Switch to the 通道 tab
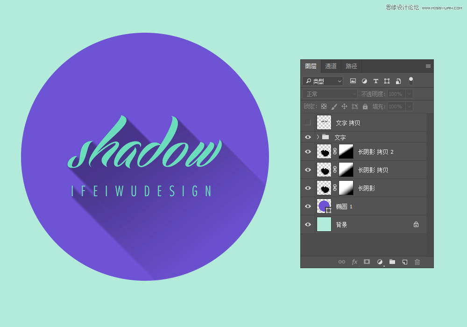Image resolution: width=467 pixels, height=327 pixels. 331,66
